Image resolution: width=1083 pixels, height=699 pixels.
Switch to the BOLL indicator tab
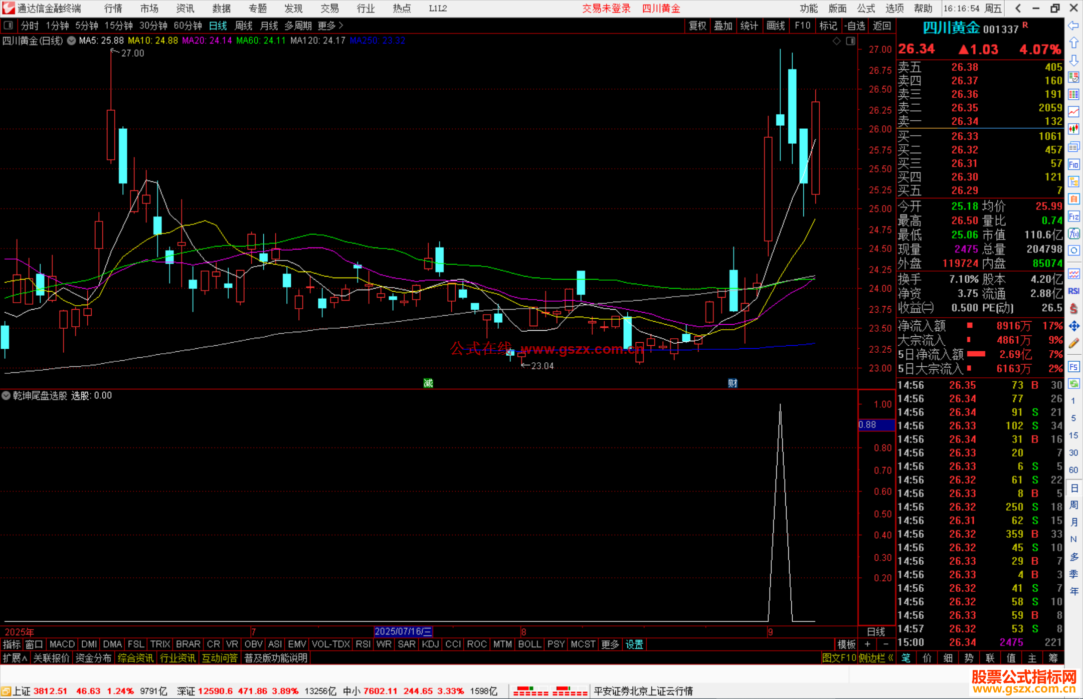click(x=529, y=644)
